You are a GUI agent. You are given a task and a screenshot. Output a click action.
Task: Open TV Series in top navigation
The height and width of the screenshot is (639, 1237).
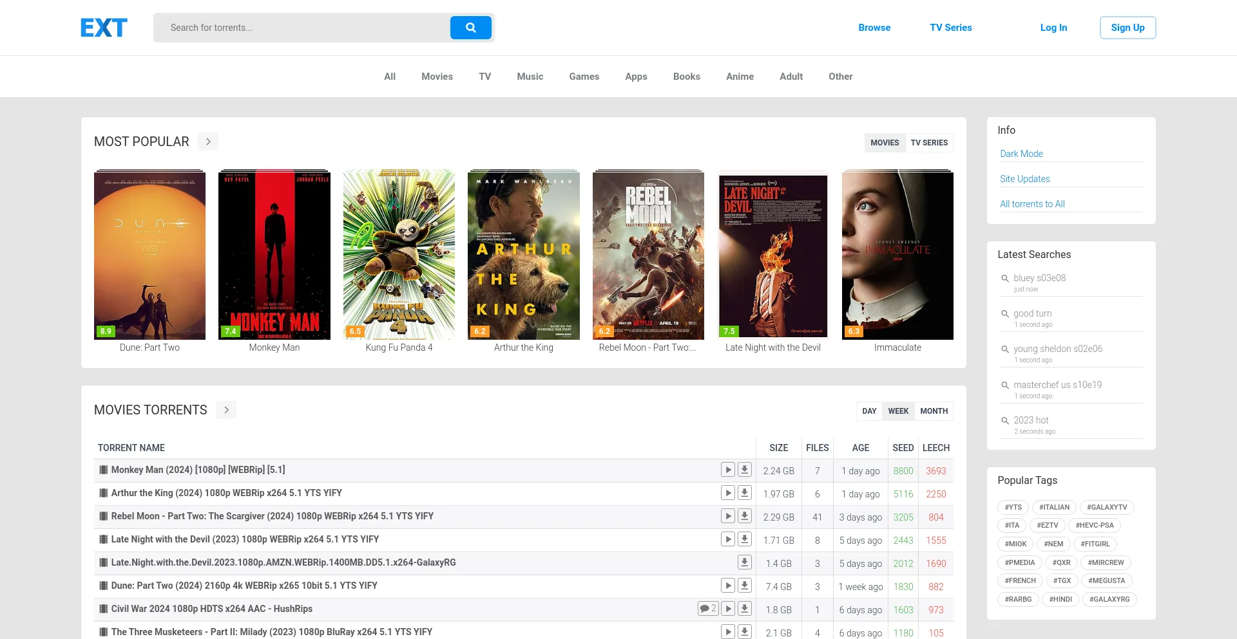pos(950,28)
